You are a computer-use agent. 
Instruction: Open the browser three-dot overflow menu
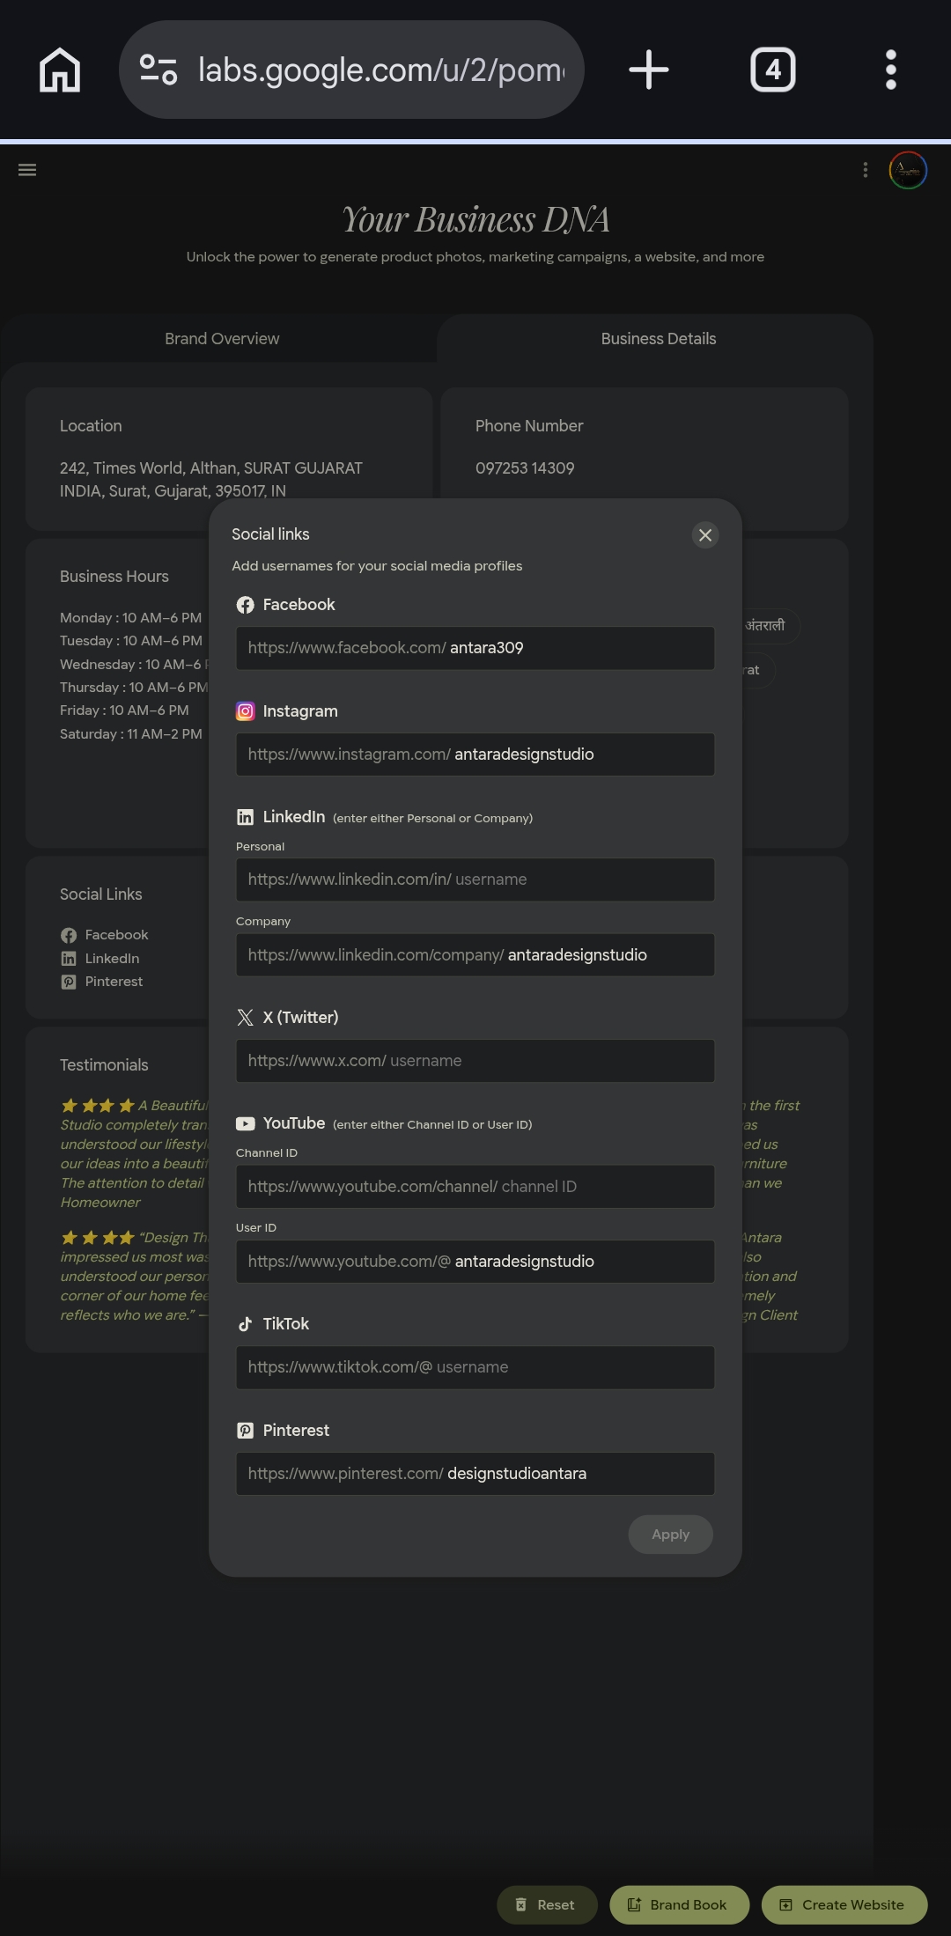click(891, 70)
